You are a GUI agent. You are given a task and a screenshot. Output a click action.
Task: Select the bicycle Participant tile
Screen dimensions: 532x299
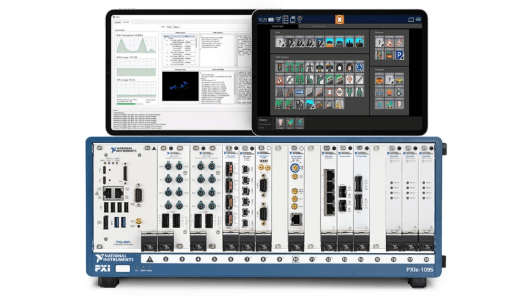(380, 92)
